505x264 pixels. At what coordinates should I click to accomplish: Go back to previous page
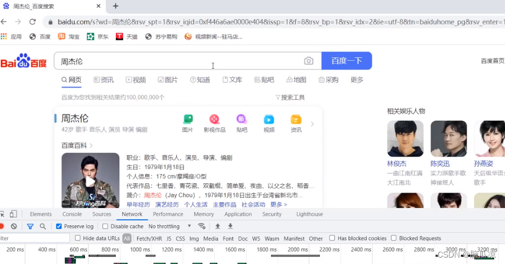(4, 22)
